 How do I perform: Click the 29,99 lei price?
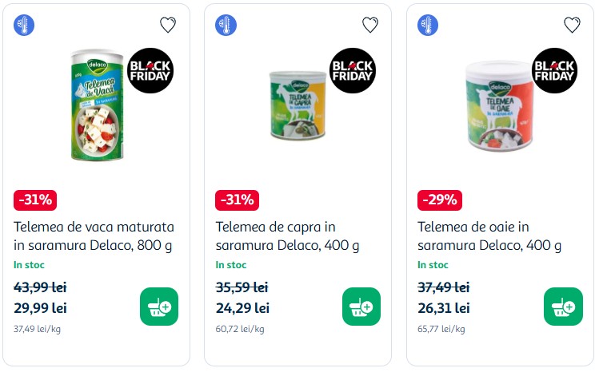tap(41, 307)
